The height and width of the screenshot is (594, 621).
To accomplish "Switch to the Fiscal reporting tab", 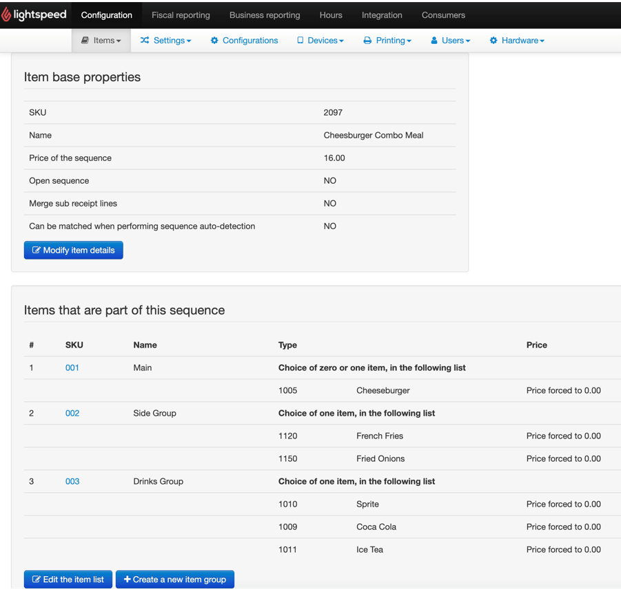I will 181,15.
